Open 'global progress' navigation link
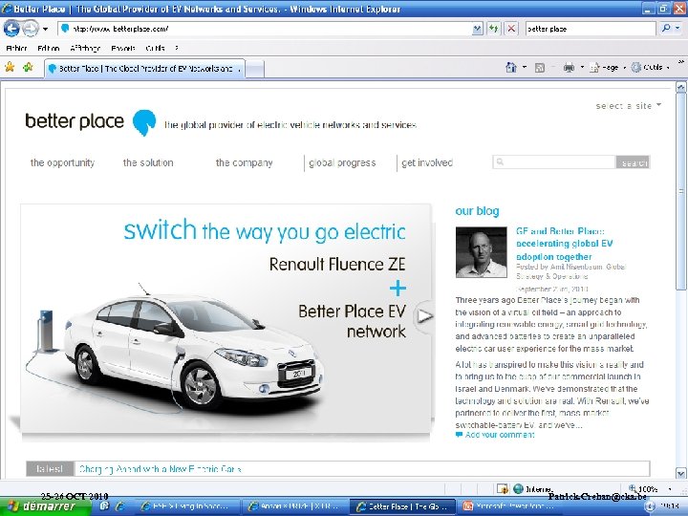Screen dimensions: 688x516 point(342,162)
